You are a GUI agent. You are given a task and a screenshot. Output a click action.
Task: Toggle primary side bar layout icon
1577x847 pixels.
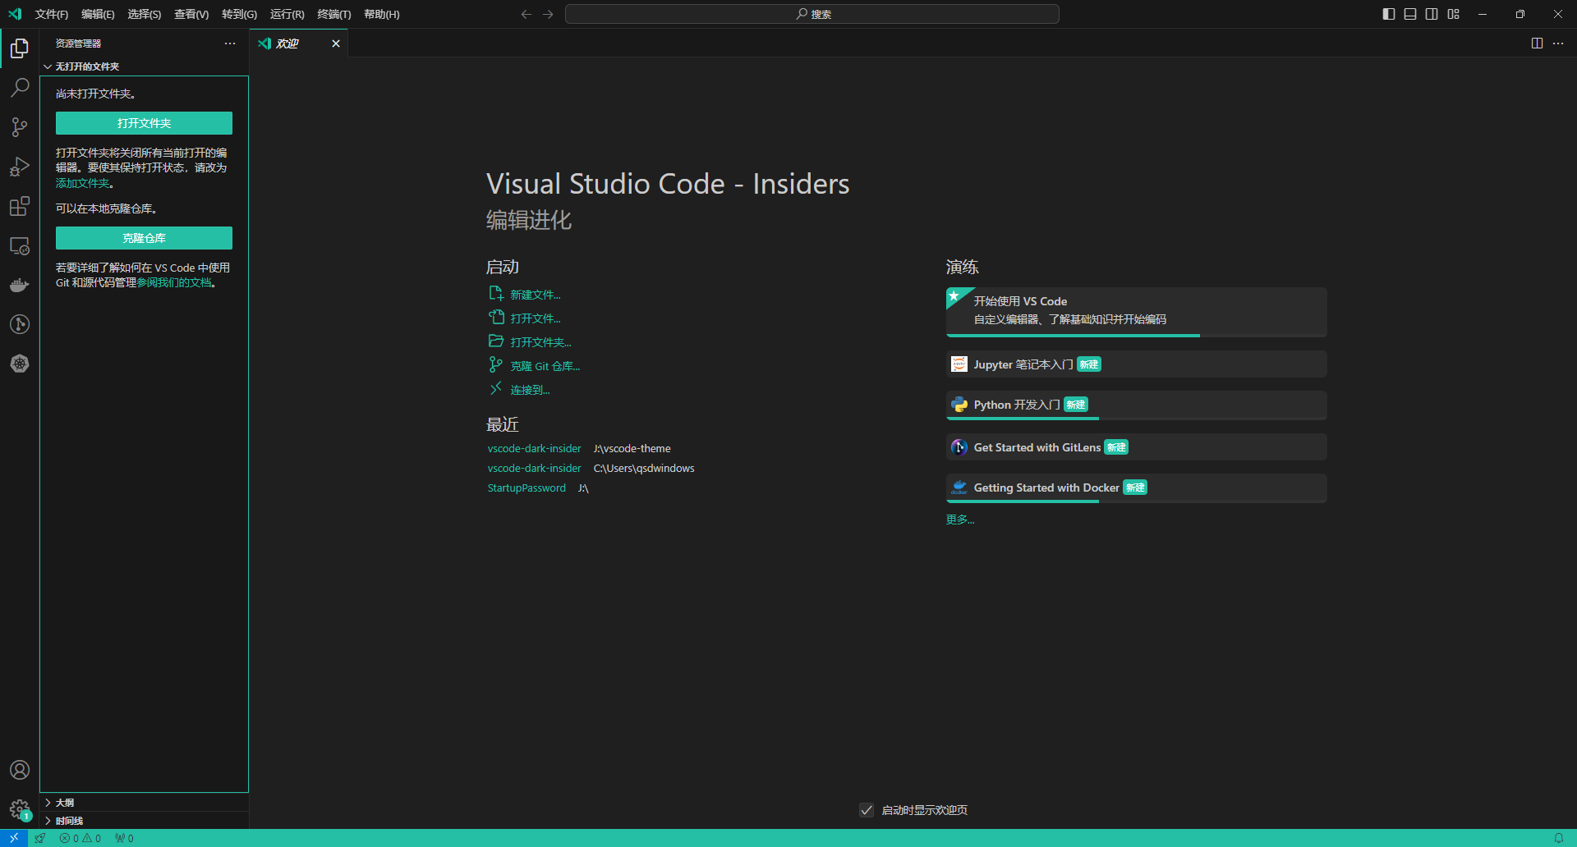click(x=1389, y=14)
